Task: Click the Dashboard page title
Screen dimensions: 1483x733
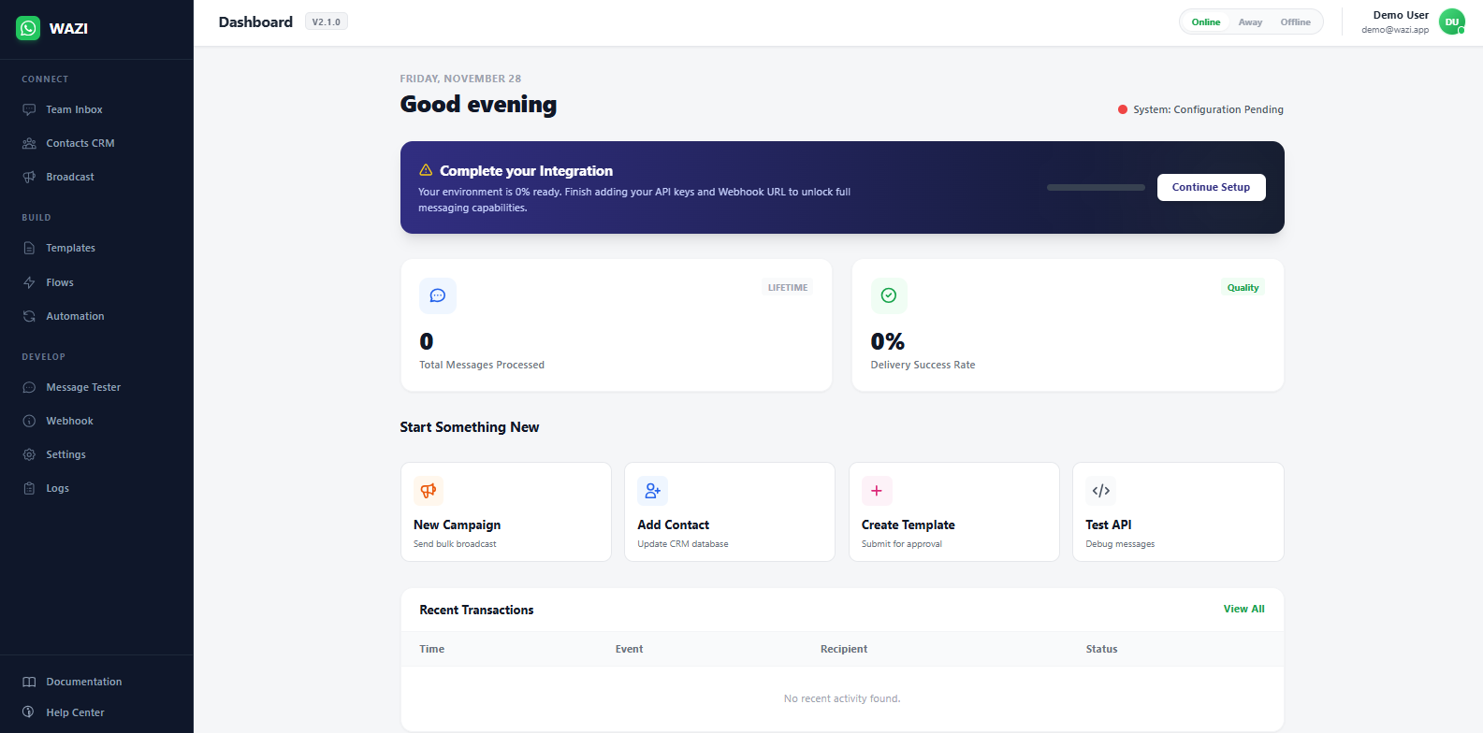Action: click(x=255, y=22)
